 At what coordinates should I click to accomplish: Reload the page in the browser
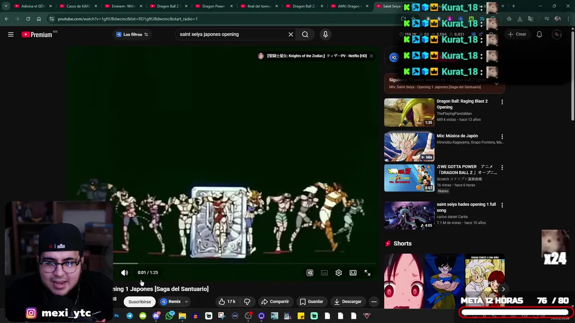tap(28, 19)
